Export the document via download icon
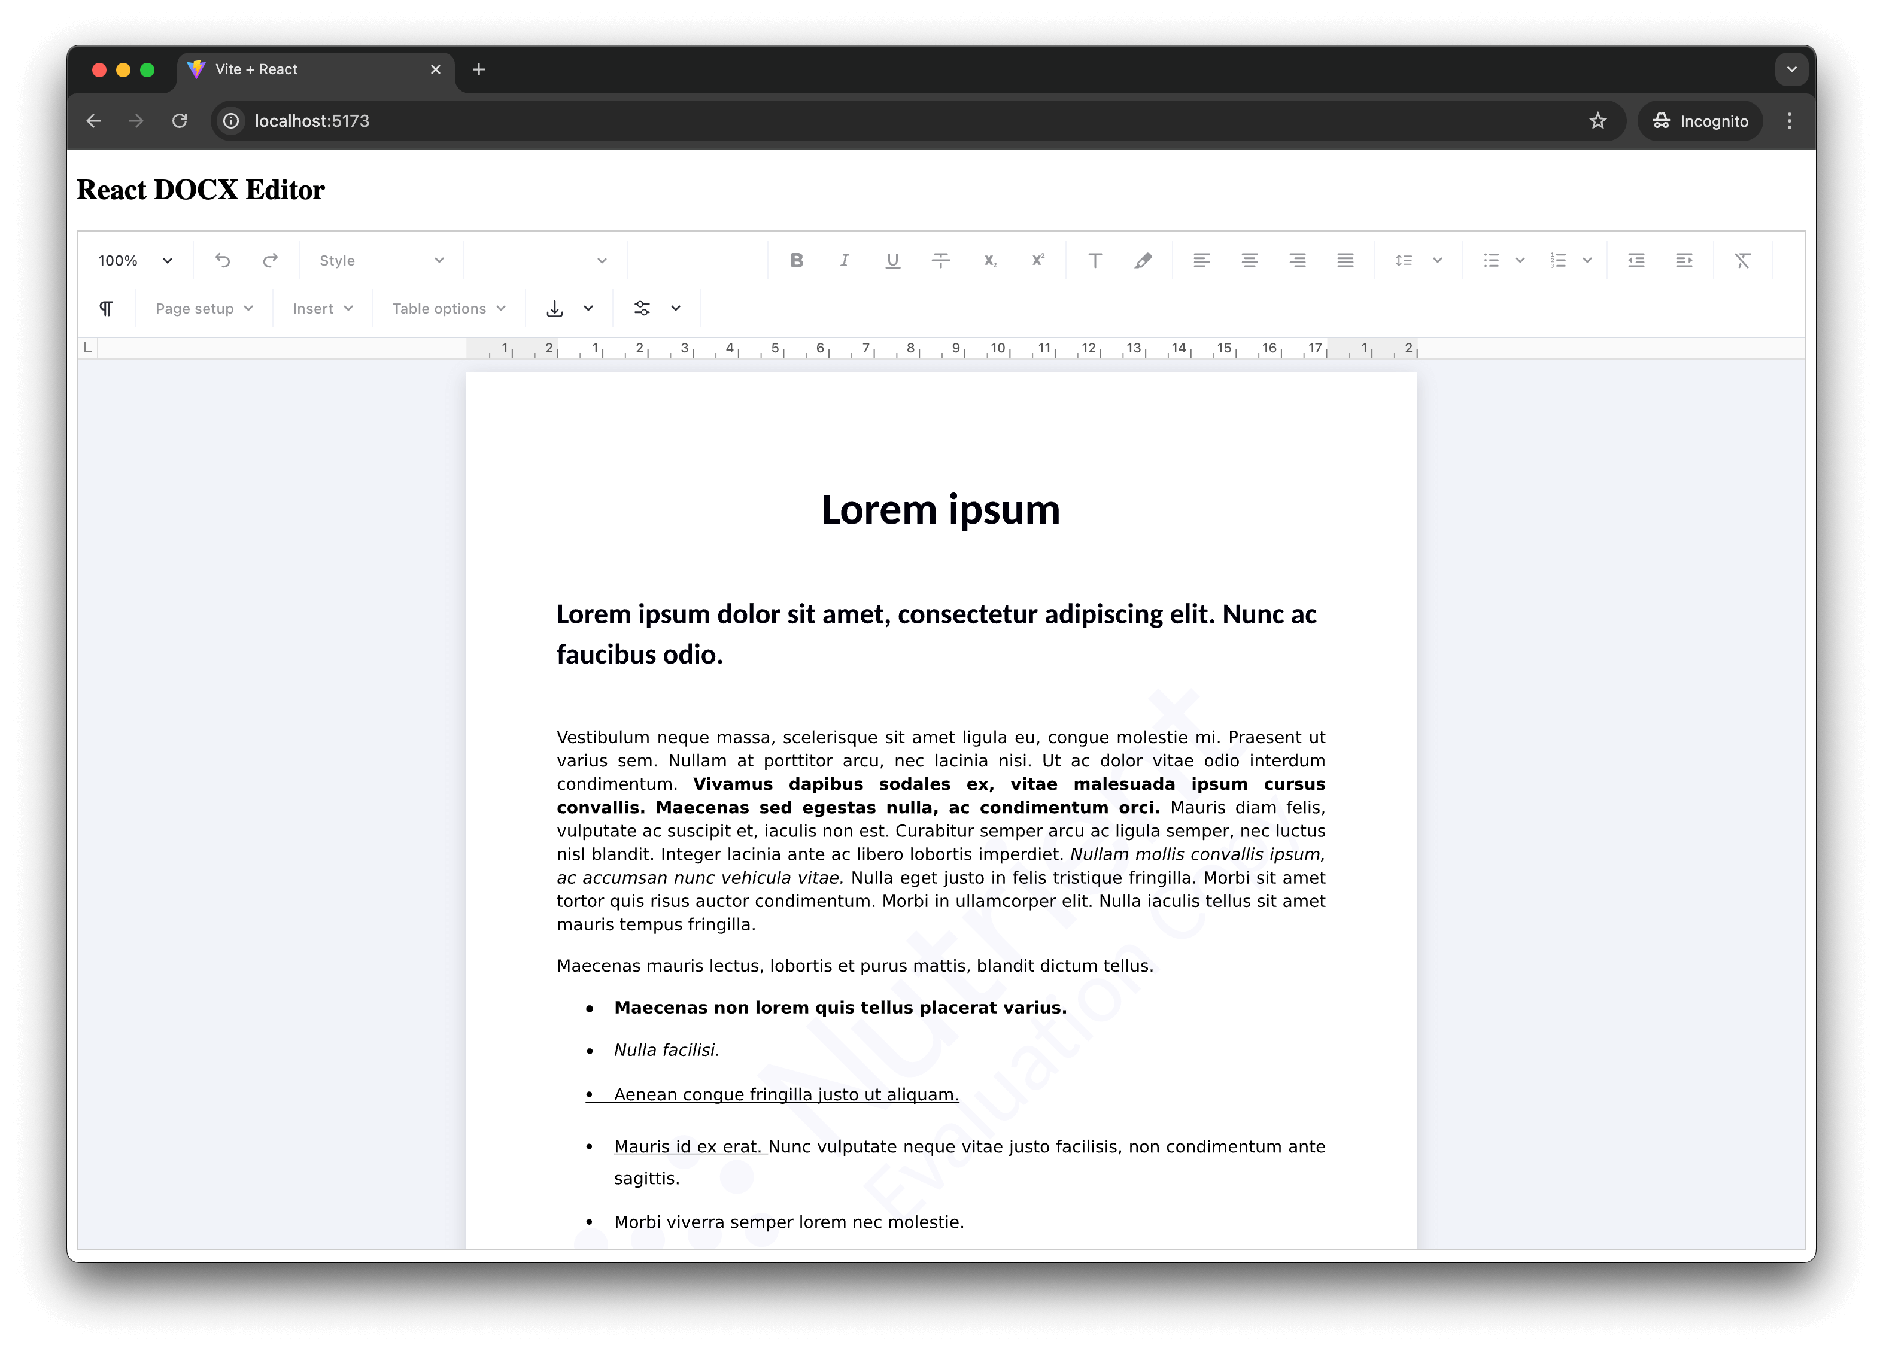The height and width of the screenshot is (1351, 1883). (555, 308)
